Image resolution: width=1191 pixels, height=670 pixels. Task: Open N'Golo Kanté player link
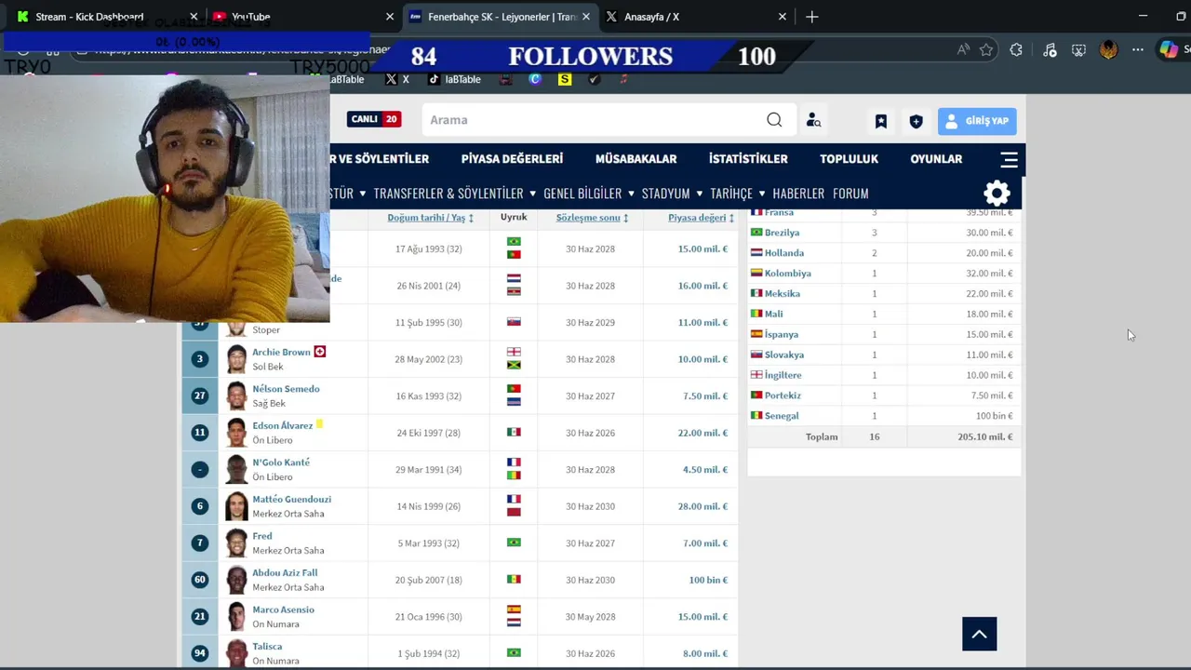pos(281,462)
